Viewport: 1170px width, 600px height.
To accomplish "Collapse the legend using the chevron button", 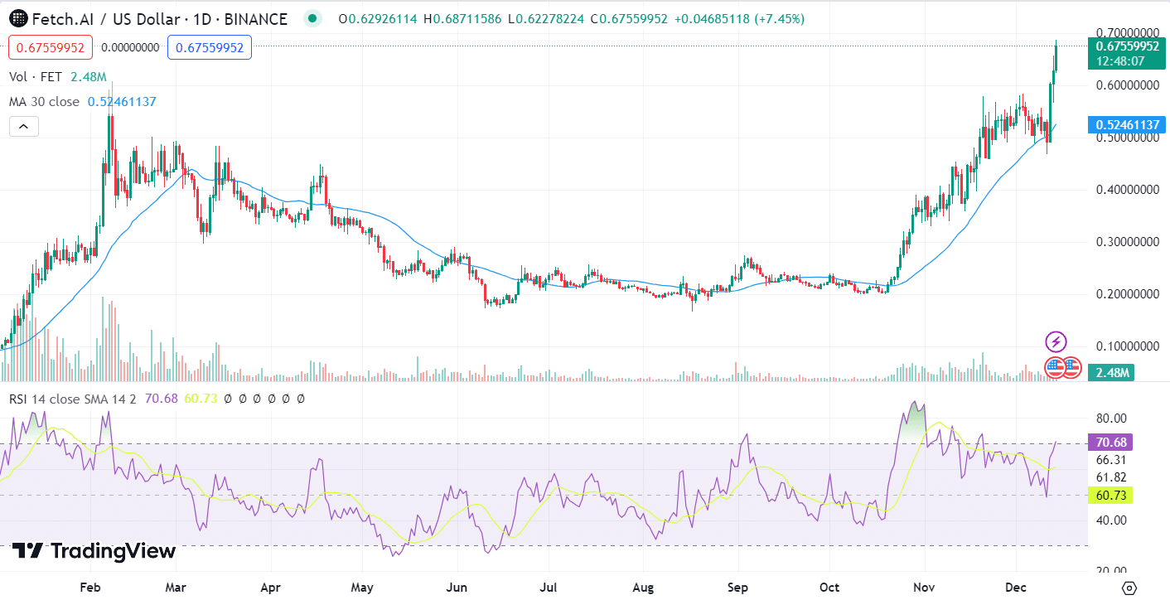I will click(23, 126).
